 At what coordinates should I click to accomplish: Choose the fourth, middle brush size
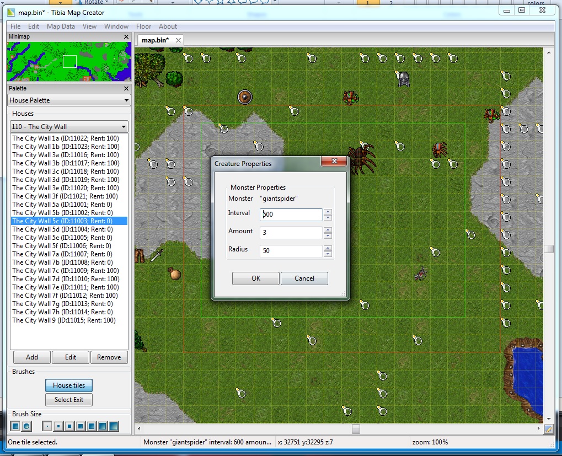coord(81,426)
